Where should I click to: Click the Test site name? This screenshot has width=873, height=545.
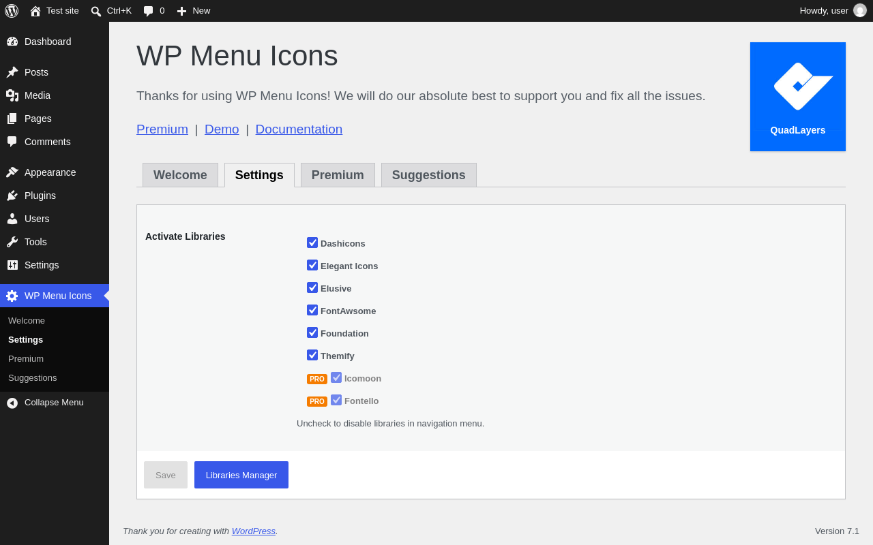point(63,11)
